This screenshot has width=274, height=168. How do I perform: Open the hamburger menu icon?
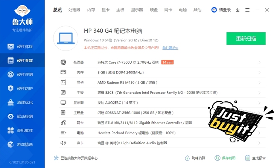(247, 10)
